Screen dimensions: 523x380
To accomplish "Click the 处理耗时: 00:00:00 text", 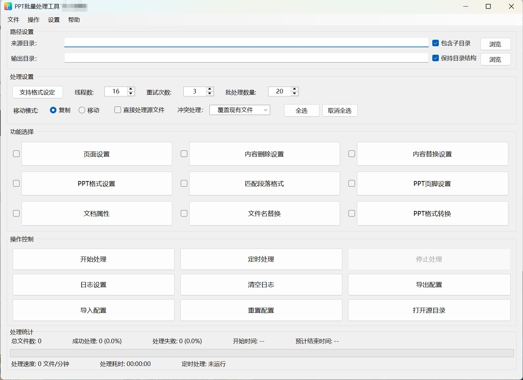I will coord(125,364).
